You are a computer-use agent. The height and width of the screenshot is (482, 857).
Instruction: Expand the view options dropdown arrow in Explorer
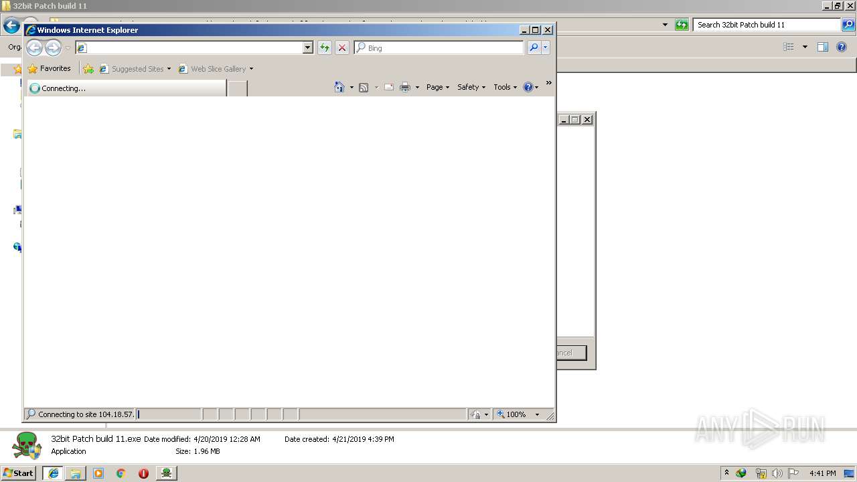click(x=805, y=47)
